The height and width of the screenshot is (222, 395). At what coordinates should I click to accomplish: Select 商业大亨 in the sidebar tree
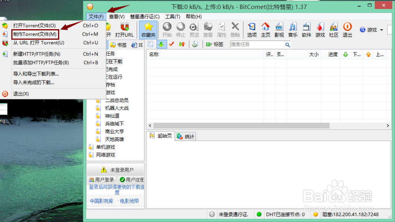point(115,132)
